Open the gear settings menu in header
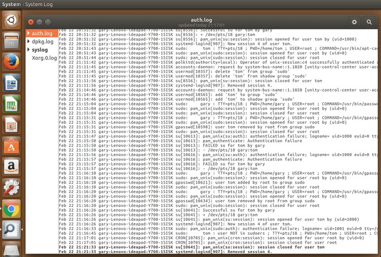Screen dimensions: 381x257 [354, 22]
